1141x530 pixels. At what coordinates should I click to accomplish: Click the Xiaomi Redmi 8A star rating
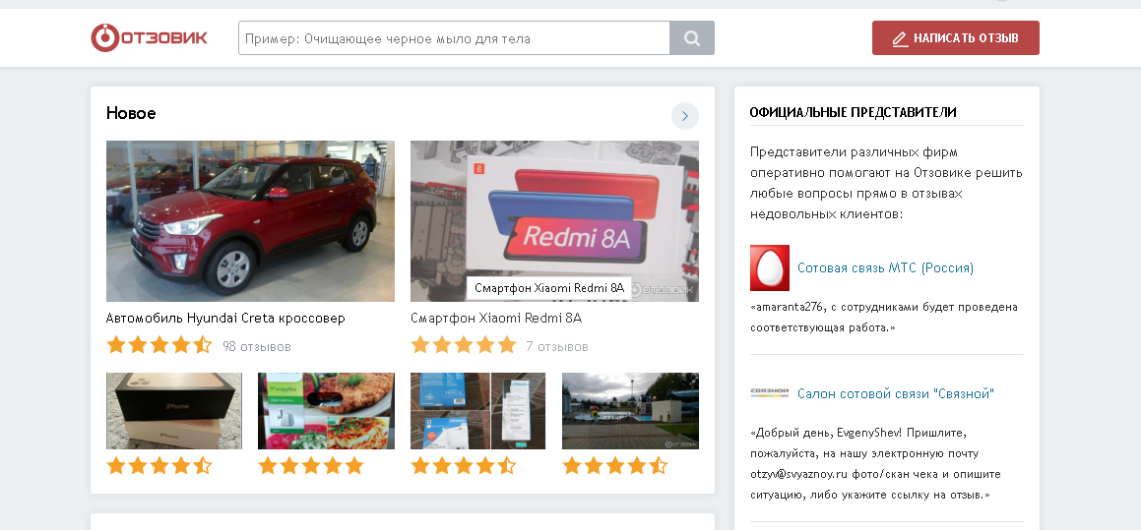tap(464, 345)
